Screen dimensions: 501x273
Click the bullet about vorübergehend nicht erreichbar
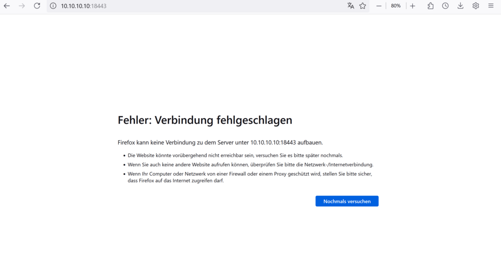(235, 155)
